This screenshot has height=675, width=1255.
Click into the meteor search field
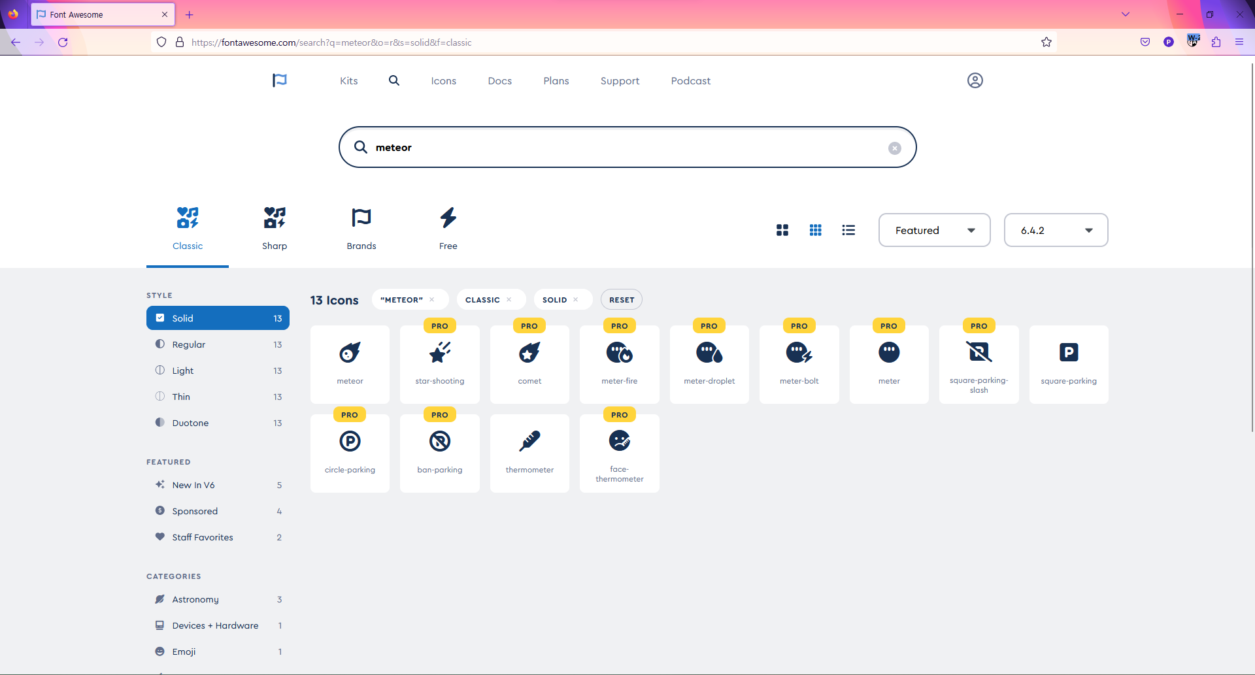tap(627, 148)
